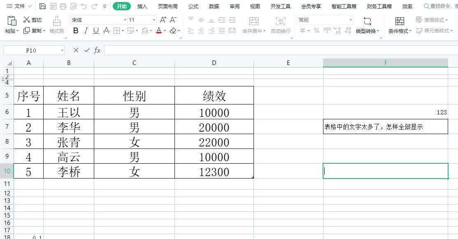This screenshot has width=458, height=239.
Task: Expand the quick access toolbar customize arrow
Action: (105, 6)
